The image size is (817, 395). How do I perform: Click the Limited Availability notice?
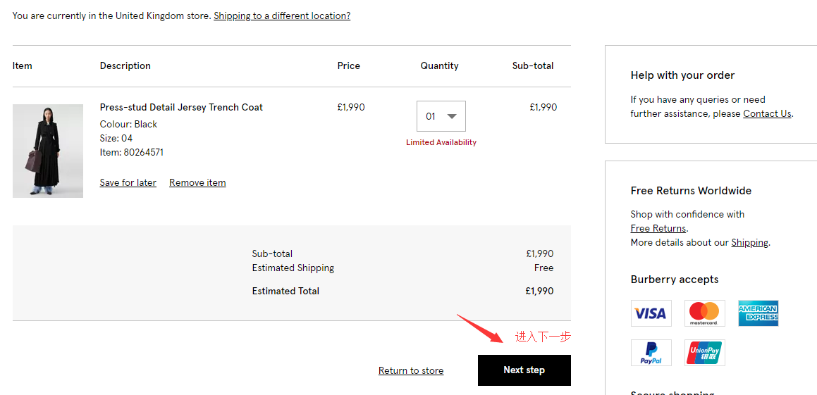pos(441,142)
